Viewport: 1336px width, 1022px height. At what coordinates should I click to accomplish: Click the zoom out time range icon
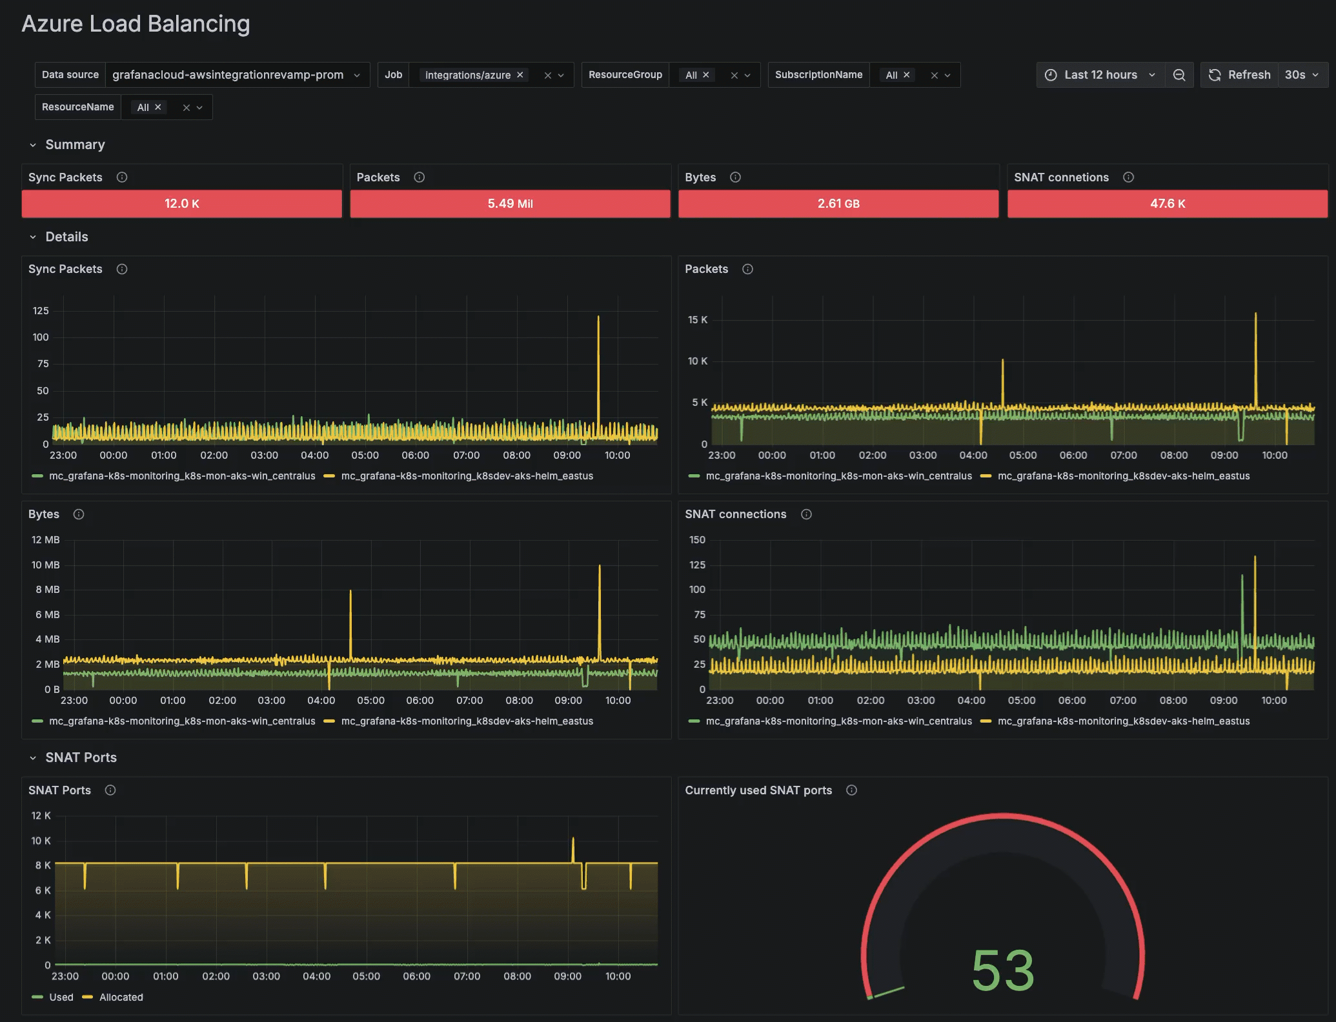coord(1179,75)
